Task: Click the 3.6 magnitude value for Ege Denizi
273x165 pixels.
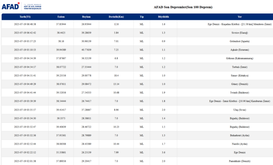Action: [163, 152]
